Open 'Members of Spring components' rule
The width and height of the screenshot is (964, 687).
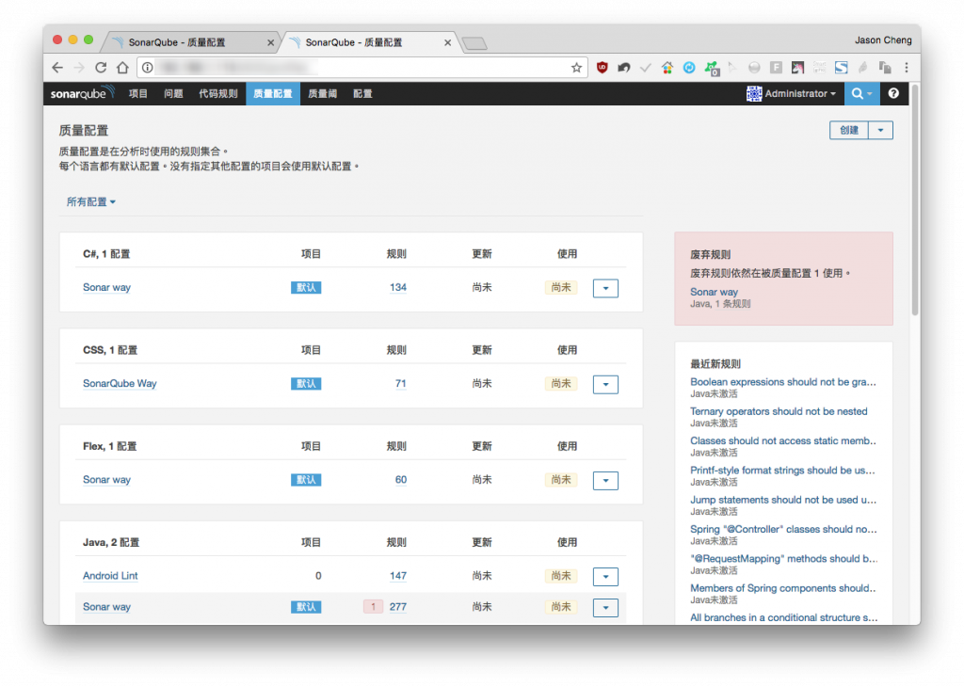coord(783,588)
